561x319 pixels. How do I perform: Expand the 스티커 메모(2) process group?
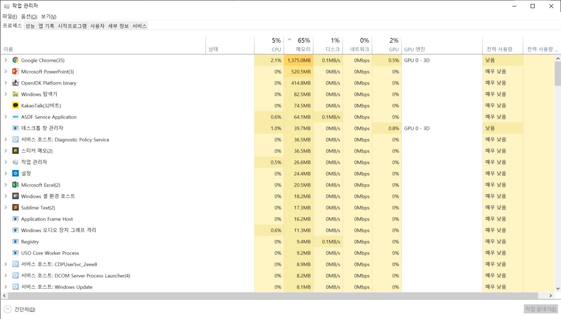point(6,151)
